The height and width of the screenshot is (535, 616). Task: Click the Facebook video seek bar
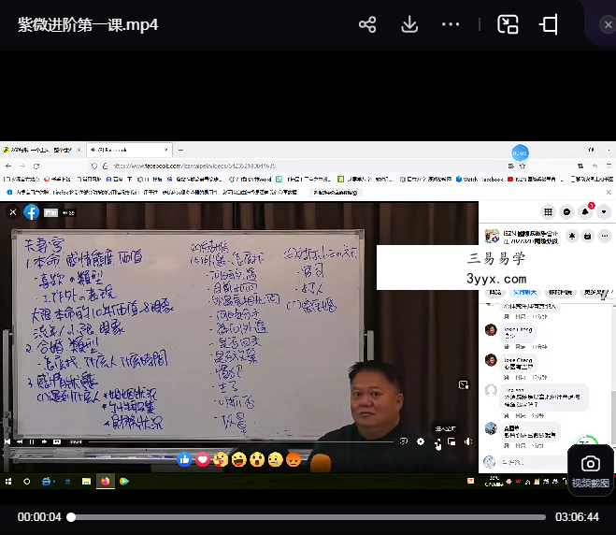coord(240,441)
